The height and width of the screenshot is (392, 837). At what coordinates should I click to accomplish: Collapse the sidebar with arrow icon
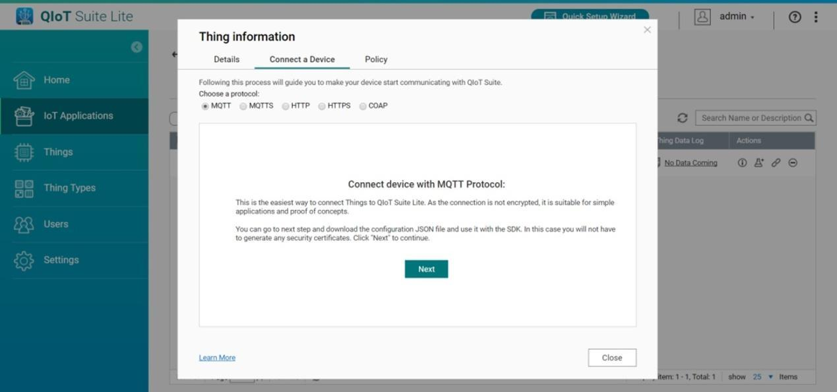137,47
